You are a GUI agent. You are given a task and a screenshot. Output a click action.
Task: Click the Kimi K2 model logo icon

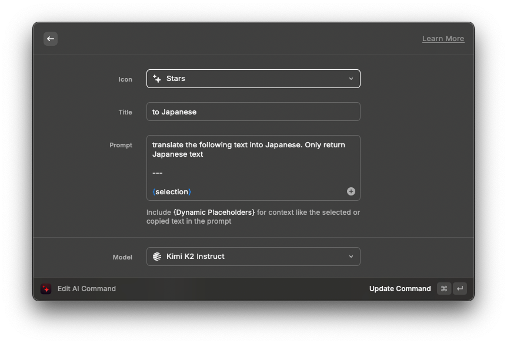157,257
